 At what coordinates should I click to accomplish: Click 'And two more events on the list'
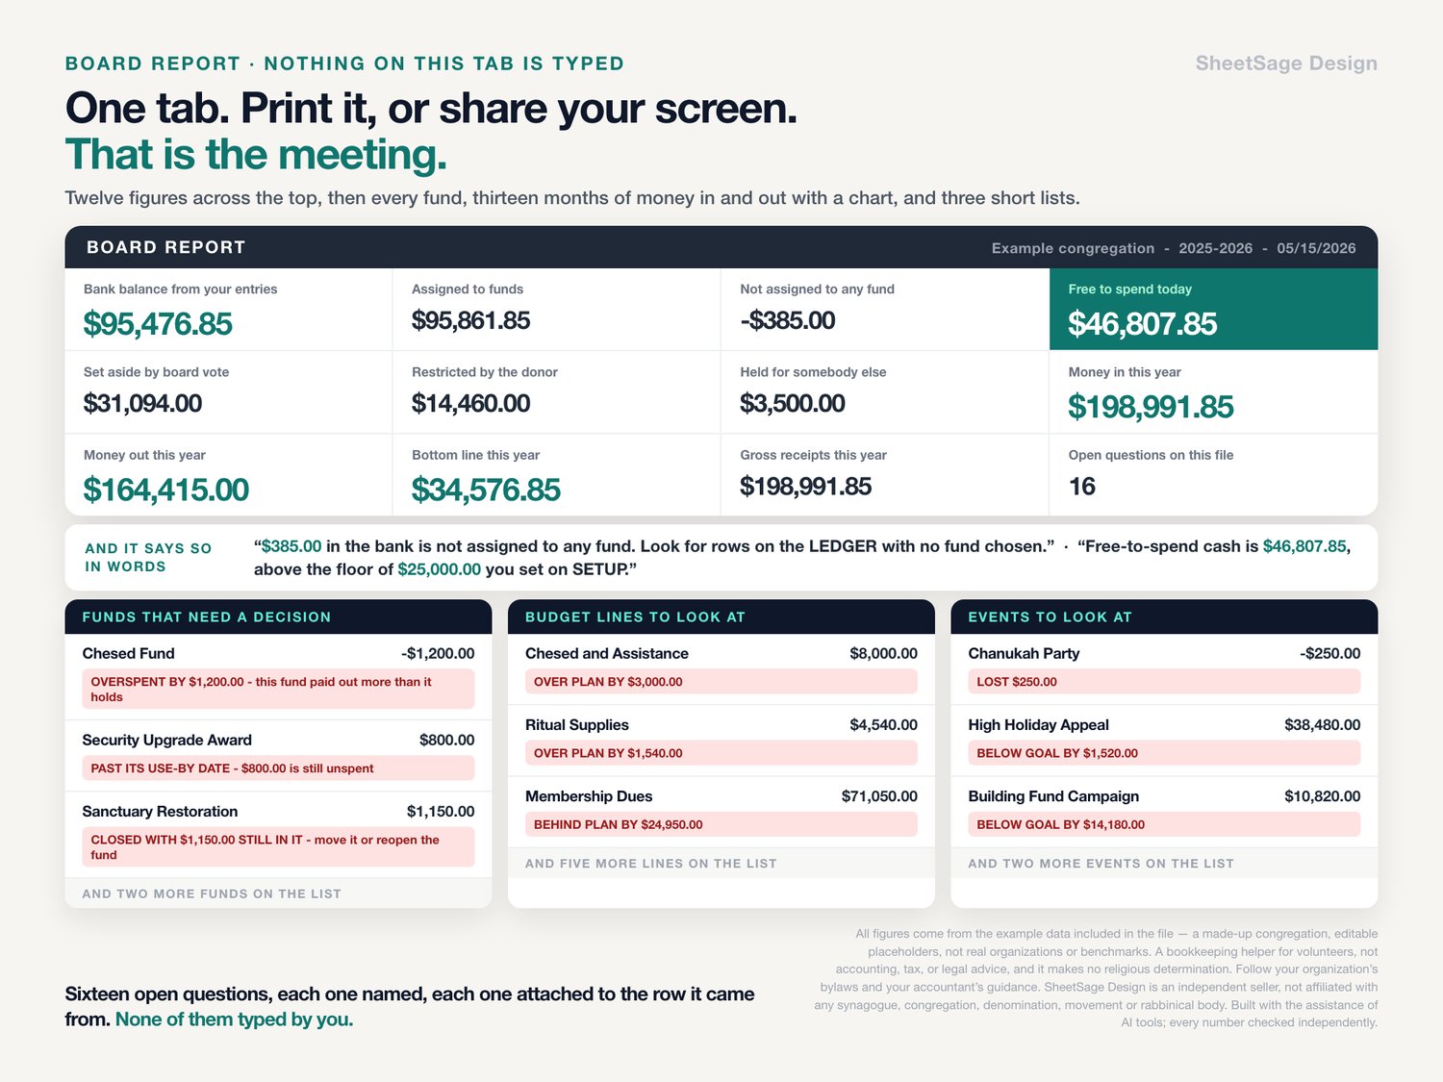point(1101,864)
